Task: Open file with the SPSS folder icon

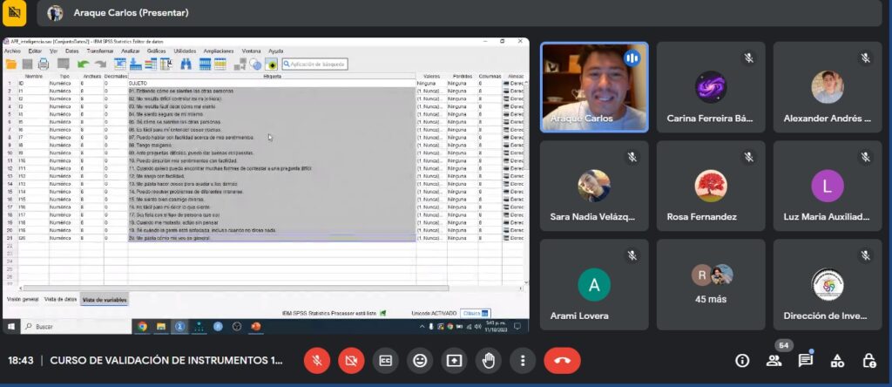Action: [10, 64]
